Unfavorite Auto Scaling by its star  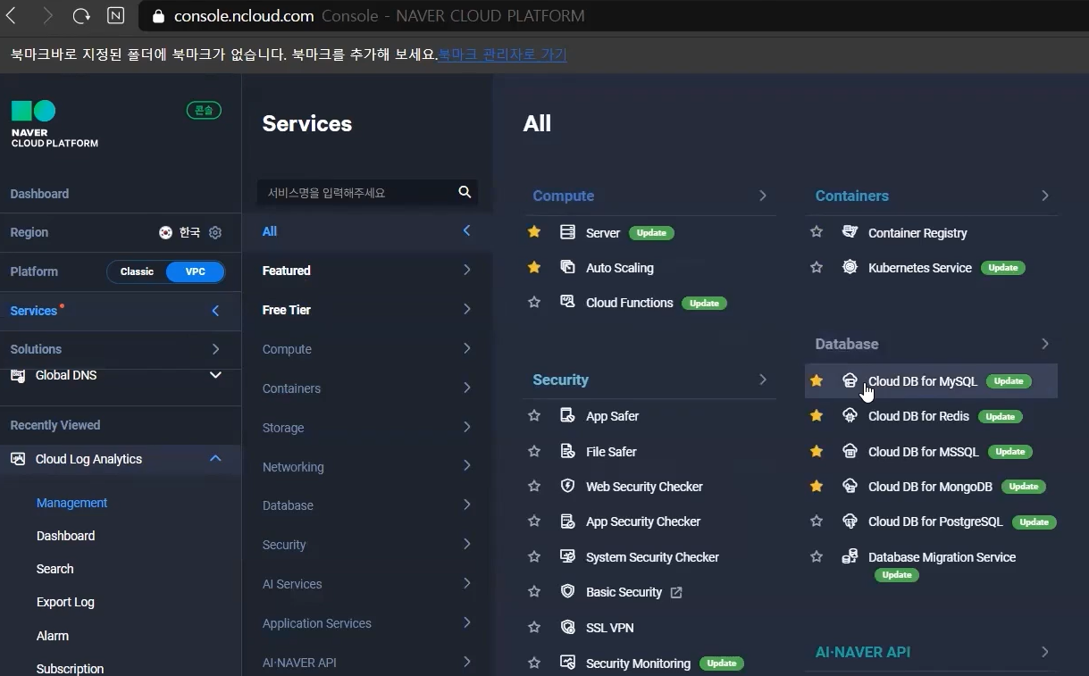[x=534, y=267]
